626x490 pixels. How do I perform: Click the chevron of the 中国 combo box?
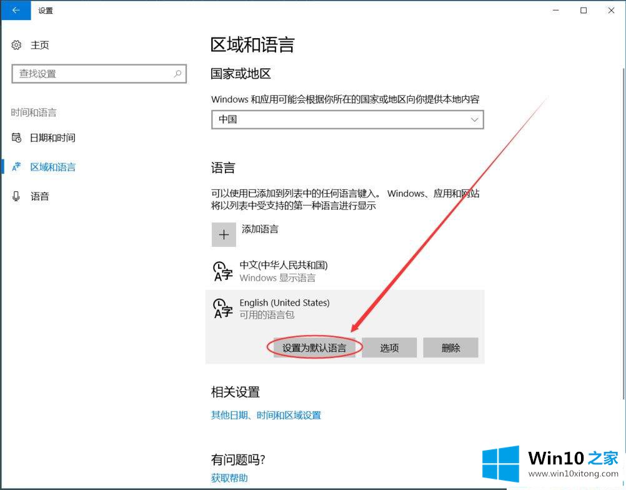pyautogui.click(x=474, y=119)
